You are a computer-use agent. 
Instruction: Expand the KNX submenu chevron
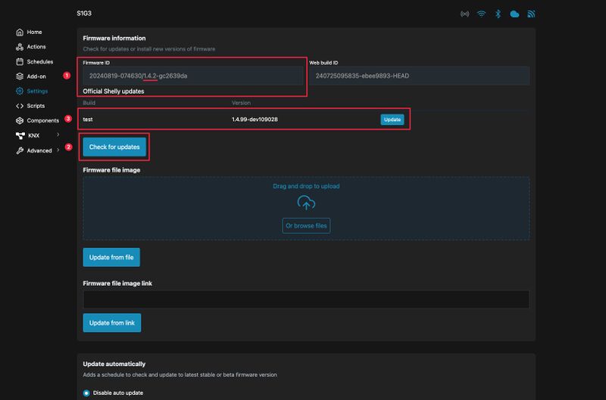[58, 135]
